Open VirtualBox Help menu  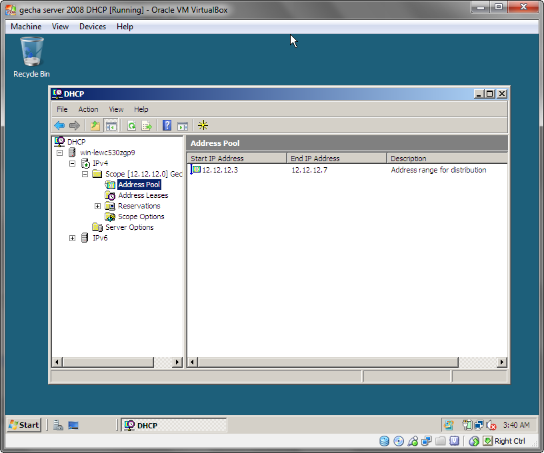click(x=125, y=27)
